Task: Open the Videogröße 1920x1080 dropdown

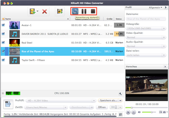Action: coord(146,28)
